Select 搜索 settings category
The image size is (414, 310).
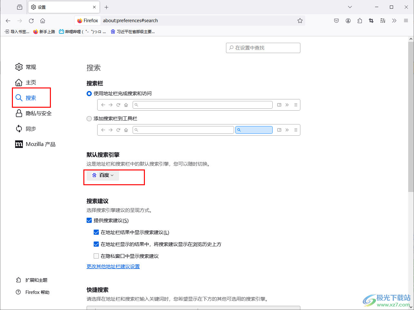coord(26,98)
